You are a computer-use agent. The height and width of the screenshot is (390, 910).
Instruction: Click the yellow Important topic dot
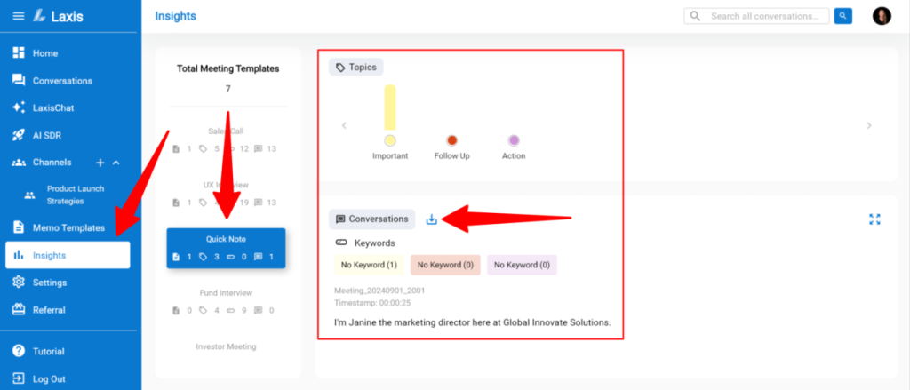pos(390,140)
